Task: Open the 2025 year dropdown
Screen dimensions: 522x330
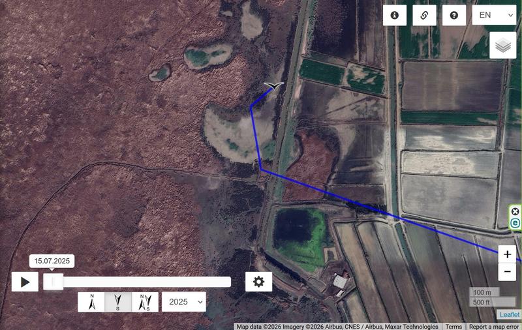Action: tap(184, 302)
